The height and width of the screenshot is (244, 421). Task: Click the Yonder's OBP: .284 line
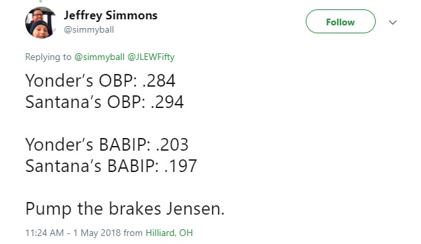click(x=100, y=81)
